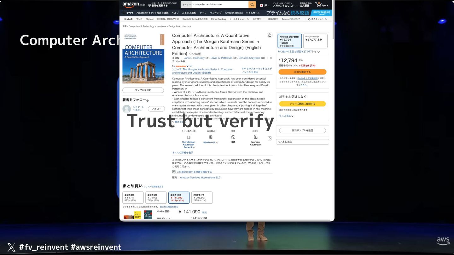Screen dimensions: 454x255
Task: Click the author avatar for ジョン・L. ヘネシー
Action: pos(126,109)
